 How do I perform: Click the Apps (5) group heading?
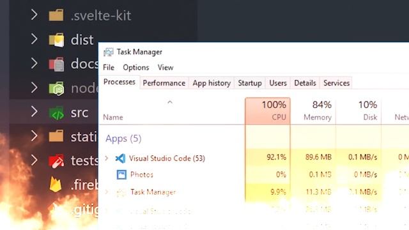tap(123, 139)
